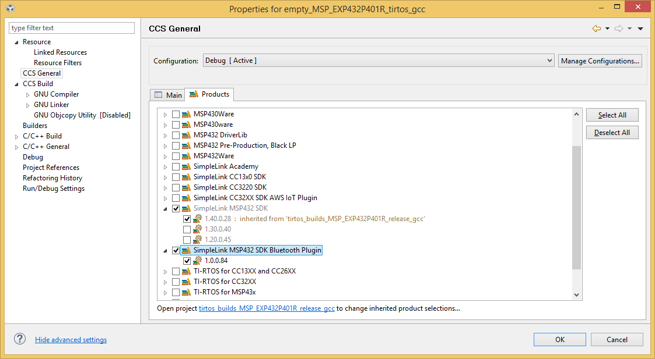Click the back navigation arrow icon
655x359 pixels.
pyautogui.click(x=596, y=29)
